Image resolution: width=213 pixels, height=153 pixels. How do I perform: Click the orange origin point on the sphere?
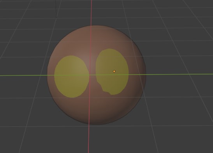114,71
